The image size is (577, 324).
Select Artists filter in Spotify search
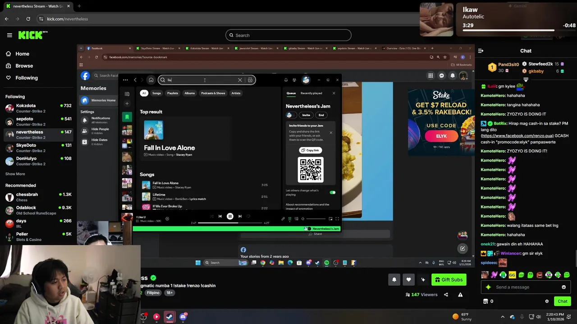[x=236, y=93]
